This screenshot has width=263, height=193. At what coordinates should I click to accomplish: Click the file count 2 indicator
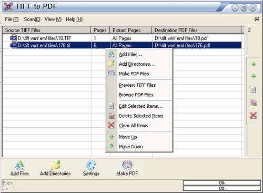coord(249,30)
